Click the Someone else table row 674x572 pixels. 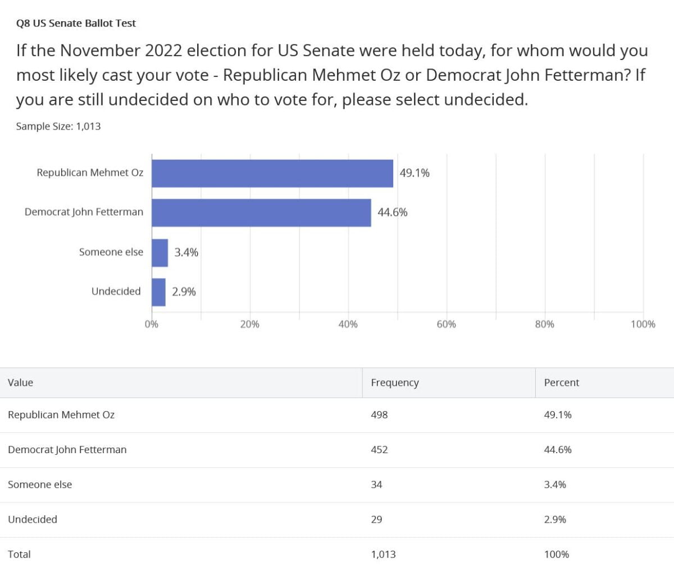40,485
